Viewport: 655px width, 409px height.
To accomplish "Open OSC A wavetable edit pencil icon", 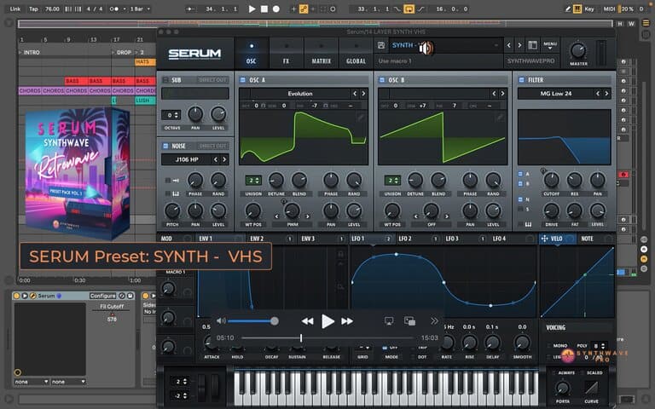I will (x=360, y=118).
